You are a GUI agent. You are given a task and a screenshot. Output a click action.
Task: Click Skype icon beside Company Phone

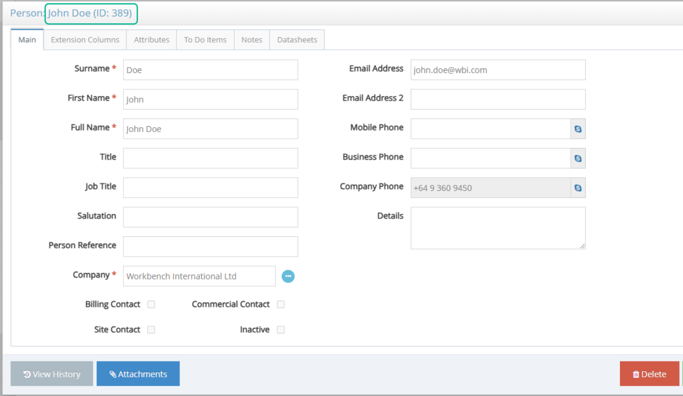tap(578, 188)
